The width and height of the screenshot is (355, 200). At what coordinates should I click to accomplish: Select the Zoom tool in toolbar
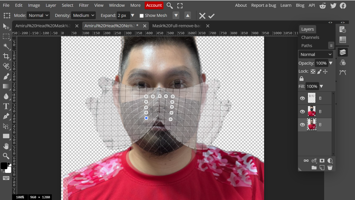pyautogui.click(x=6, y=156)
